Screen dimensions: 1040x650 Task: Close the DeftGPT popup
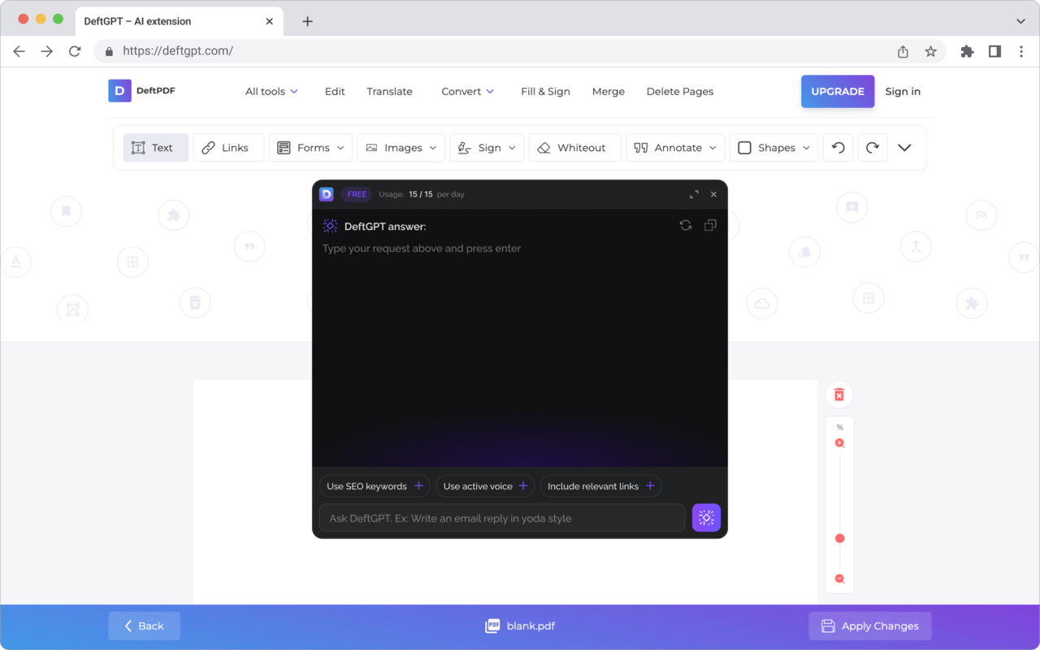713,194
